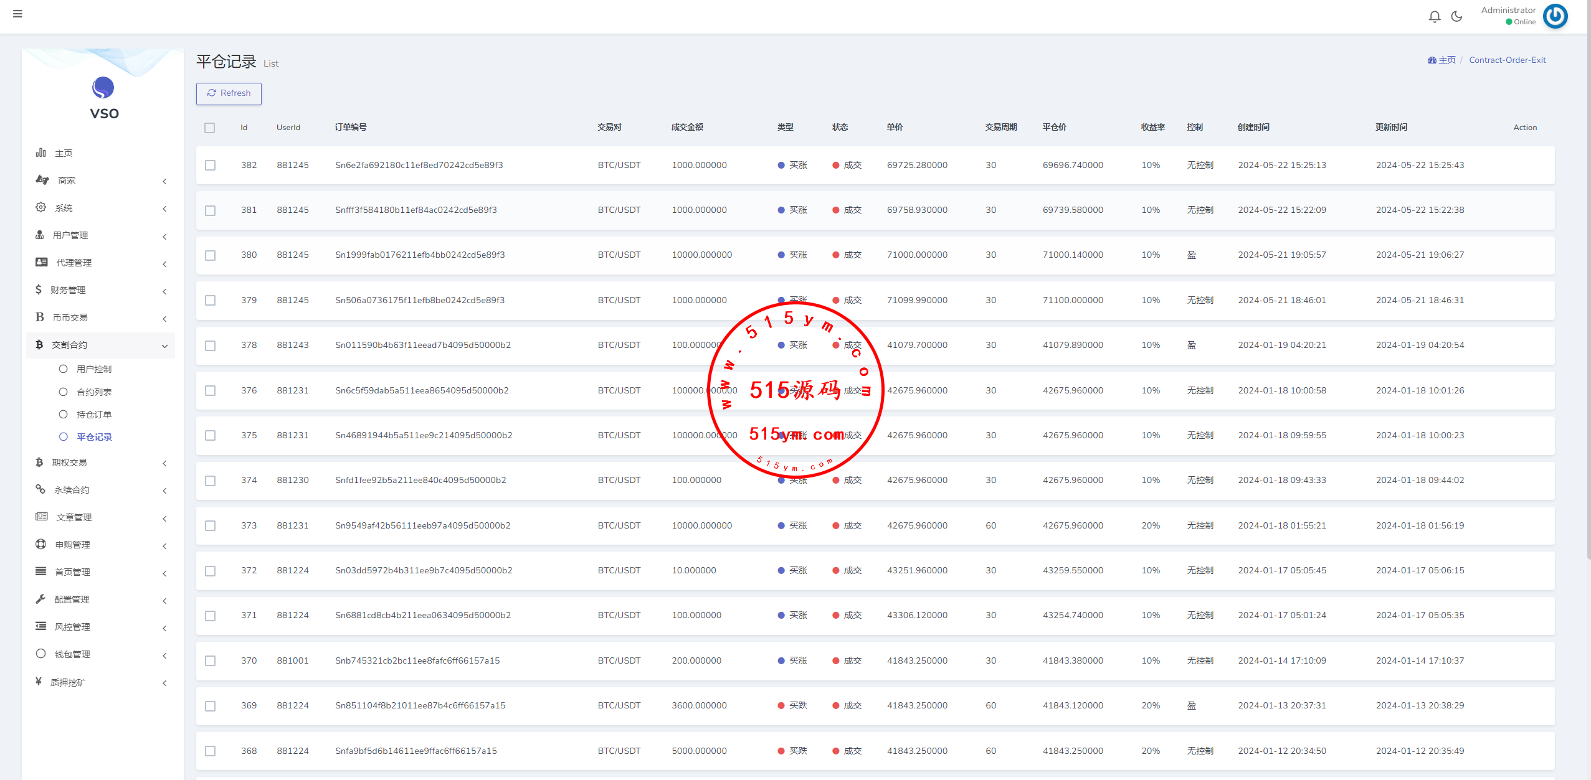1591x780 pixels.
Task: Collapse the 交割合约 submenu arrow
Action: click(164, 345)
